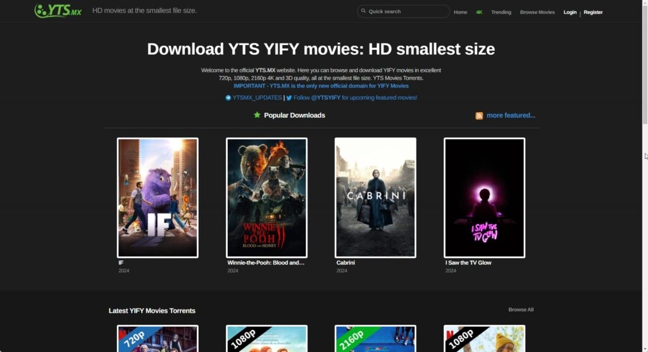The image size is (648, 352).
Task: Click the green 2160p quality badge
Action: click(353, 338)
